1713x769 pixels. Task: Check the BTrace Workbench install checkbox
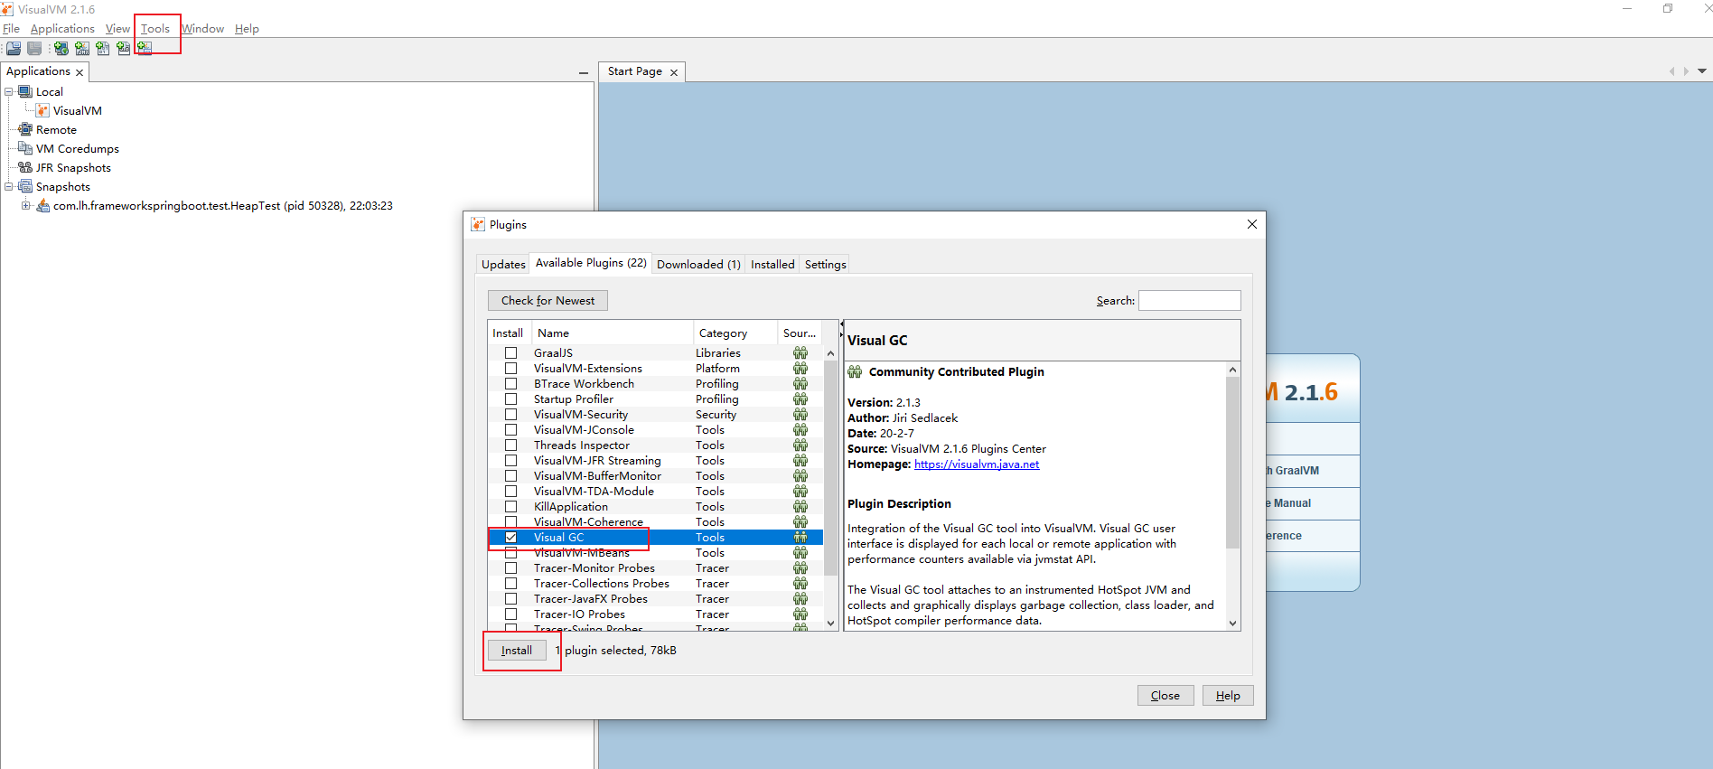point(511,384)
